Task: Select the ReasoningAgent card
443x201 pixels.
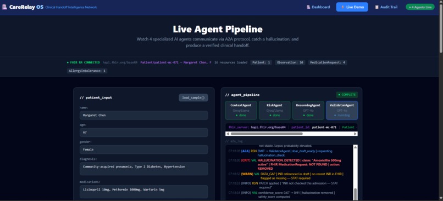Action: click(308, 110)
